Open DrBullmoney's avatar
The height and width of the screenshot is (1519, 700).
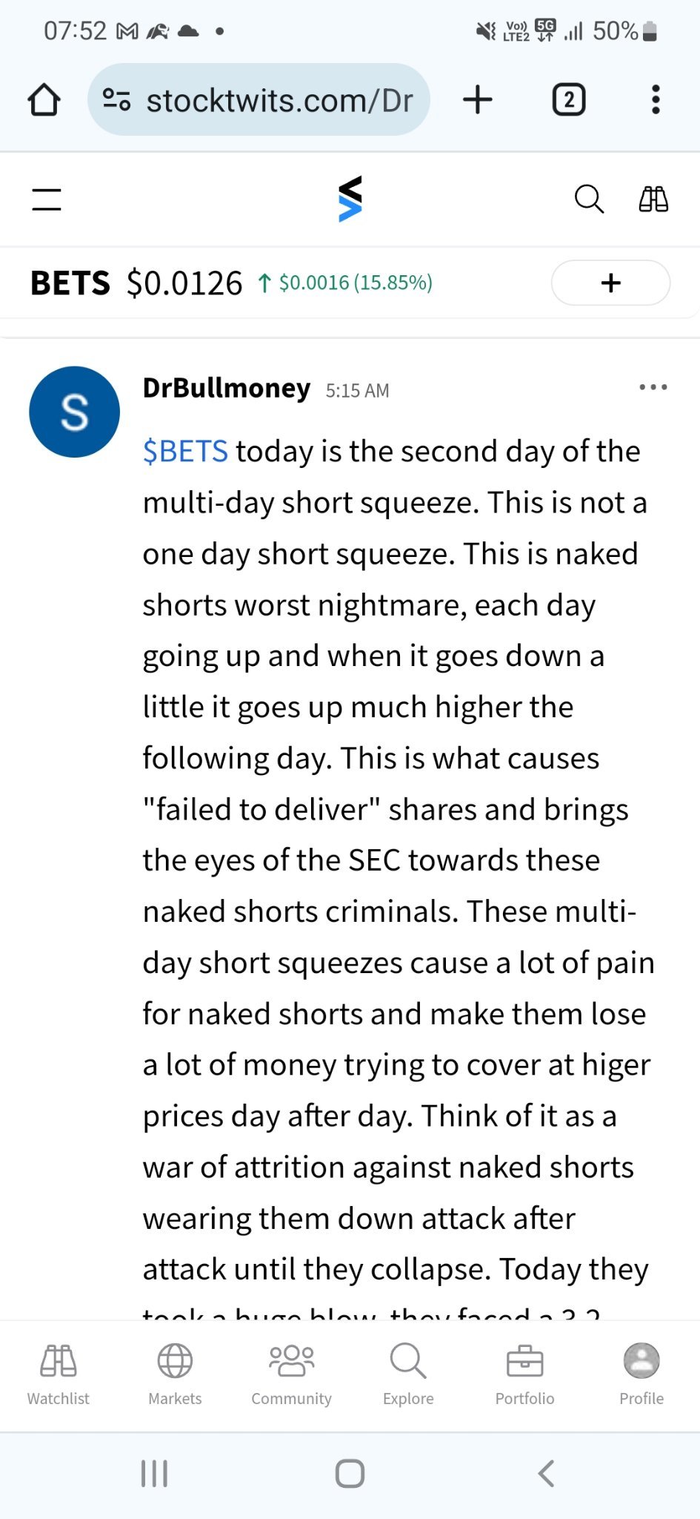tap(74, 412)
